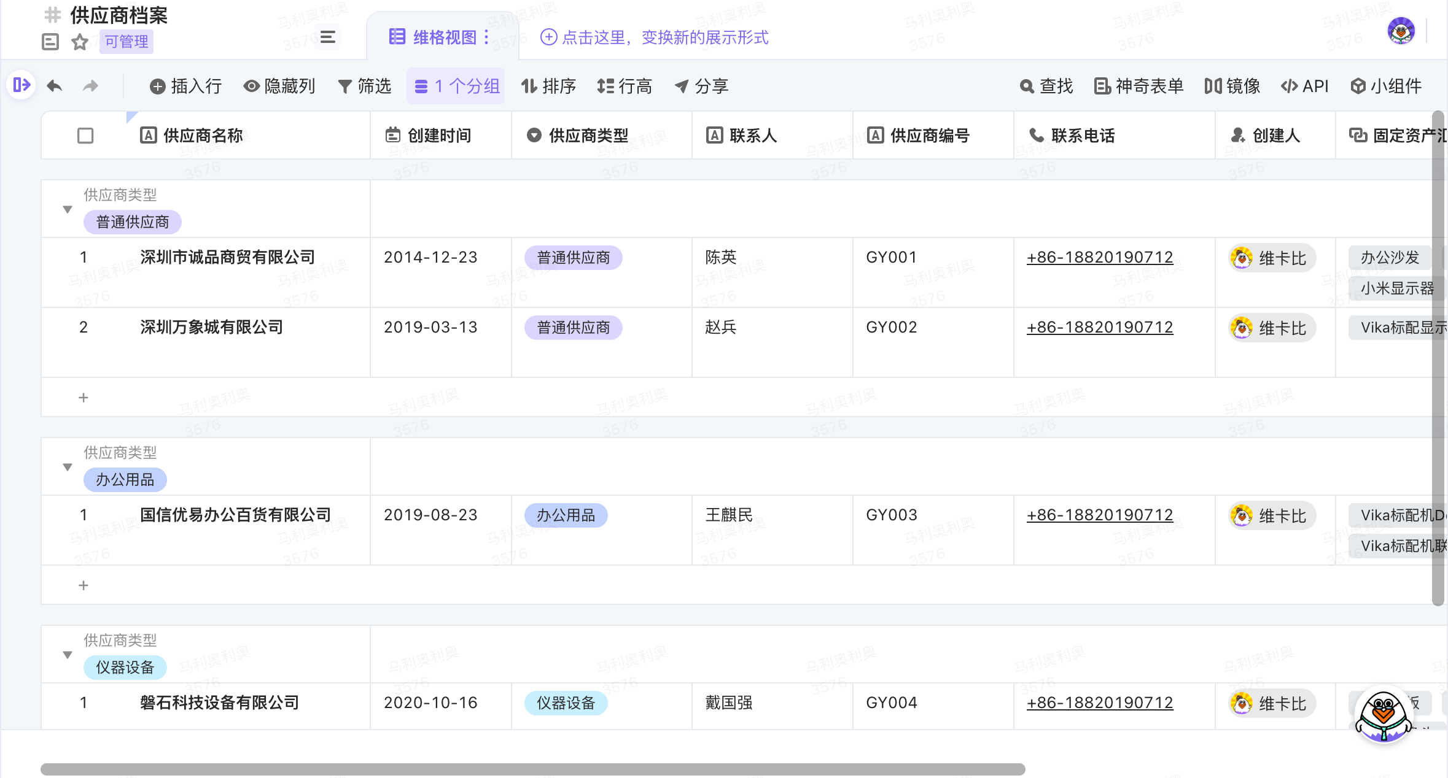1448x778 pixels.
Task: Open the Sort (排序) option
Action: point(548,86)
